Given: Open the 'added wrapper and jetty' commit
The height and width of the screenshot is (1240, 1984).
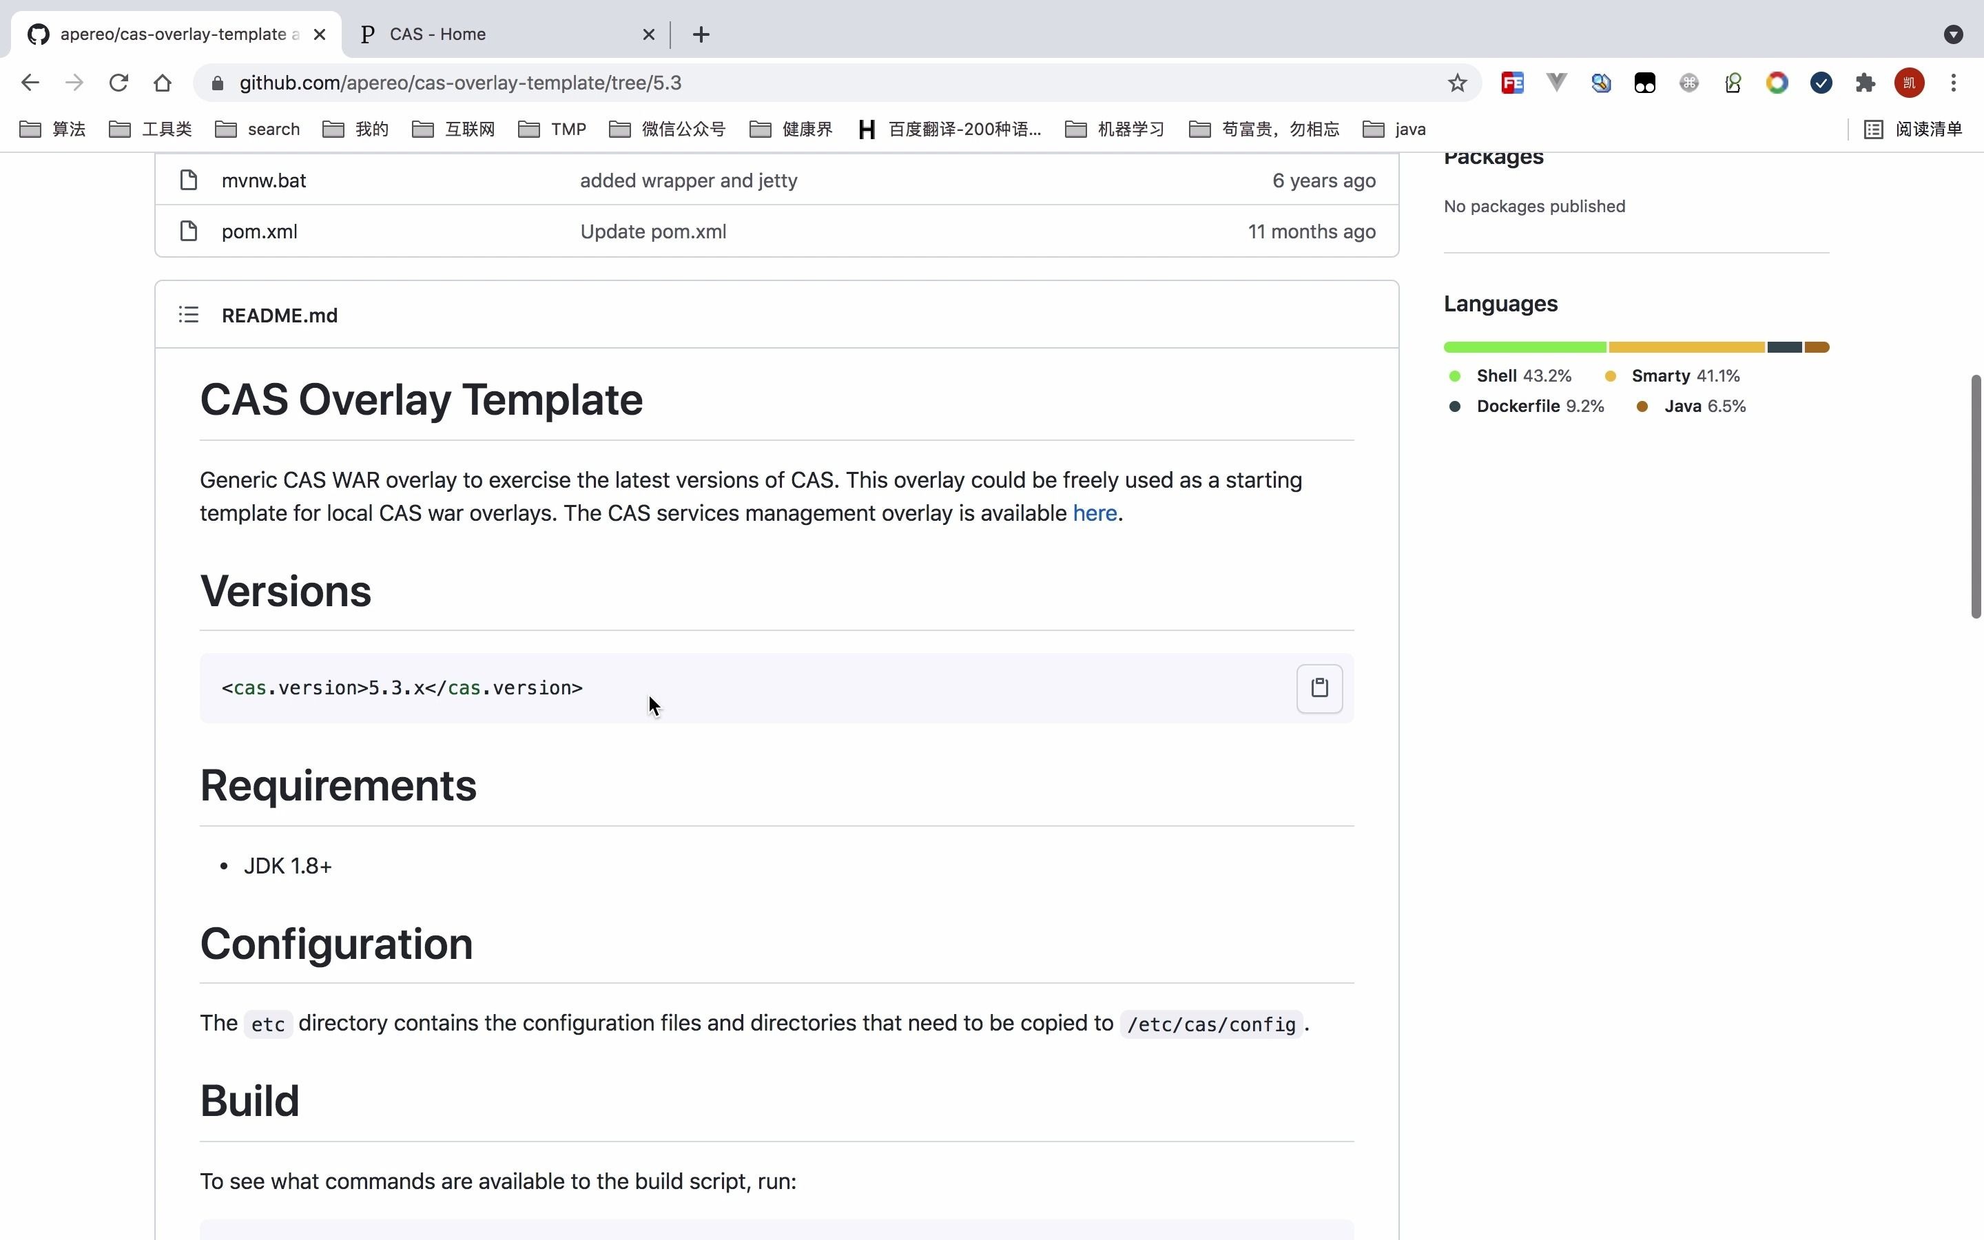Looking at the screenshot, I should click(x=689, y=180).
